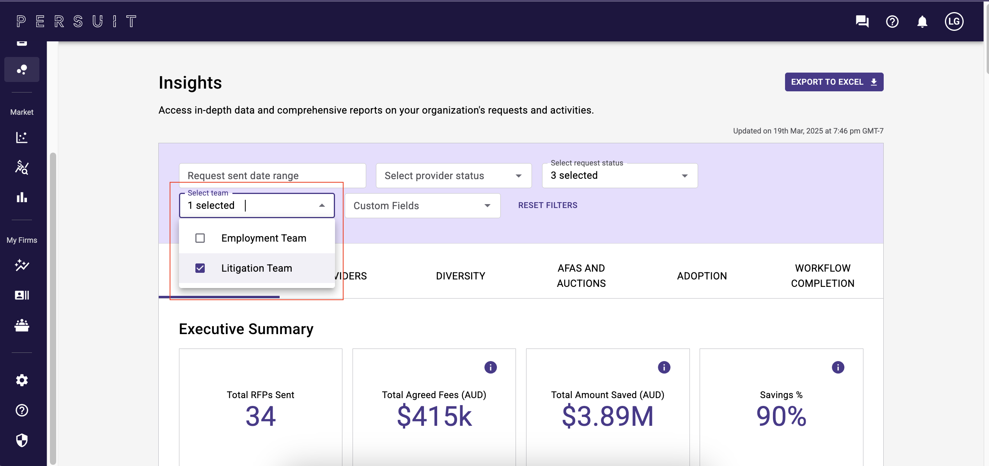This screenshot has width=989, height=466.
Task: Click Export to Excel button
Action: pyautogui.click(x=834, y=82)
